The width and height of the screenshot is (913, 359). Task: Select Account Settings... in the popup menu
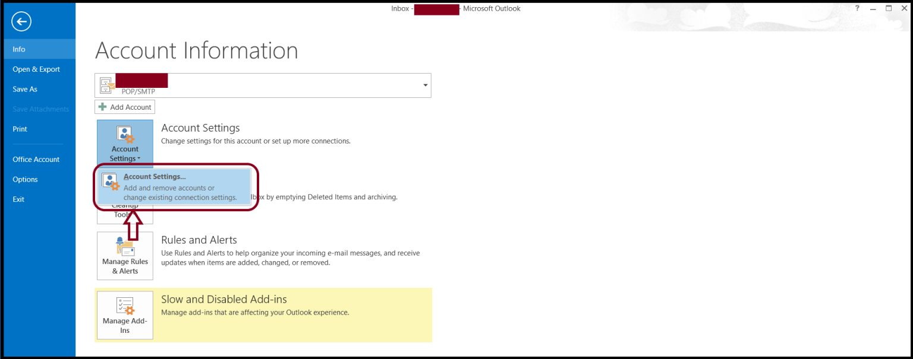click(175, 188)
